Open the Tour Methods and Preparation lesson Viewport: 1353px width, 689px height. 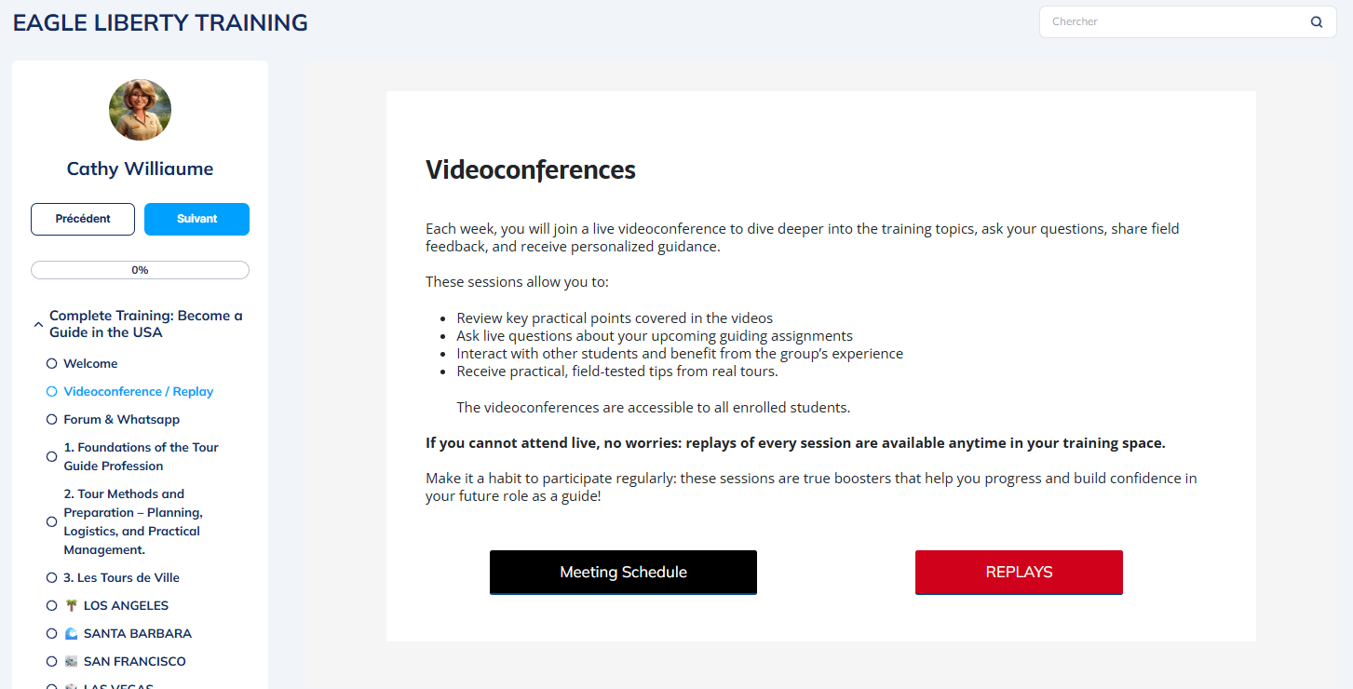(133, 522)
